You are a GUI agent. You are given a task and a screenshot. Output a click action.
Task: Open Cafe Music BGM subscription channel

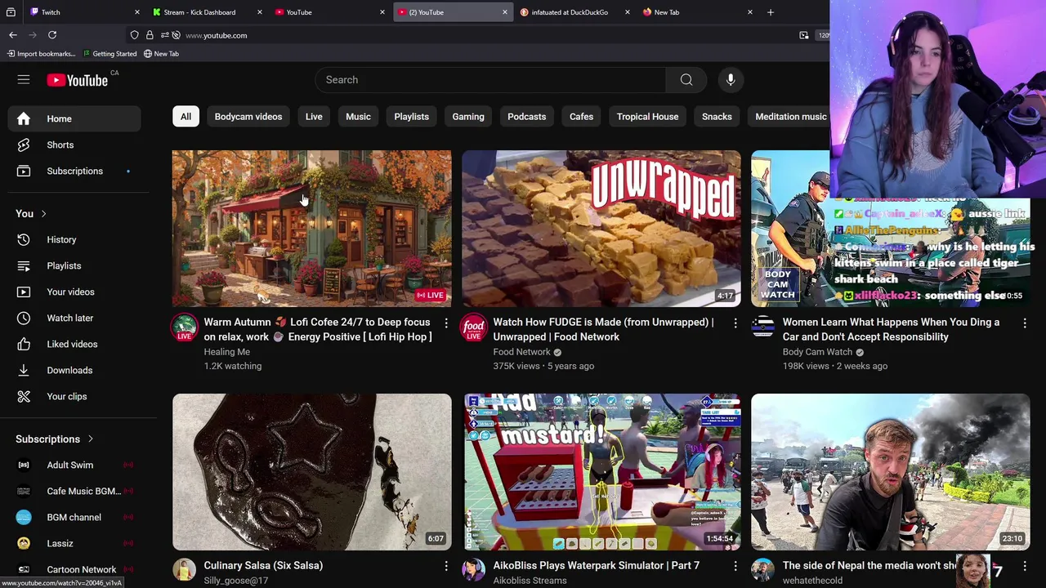pyautogui.click(x=74, y=491)
